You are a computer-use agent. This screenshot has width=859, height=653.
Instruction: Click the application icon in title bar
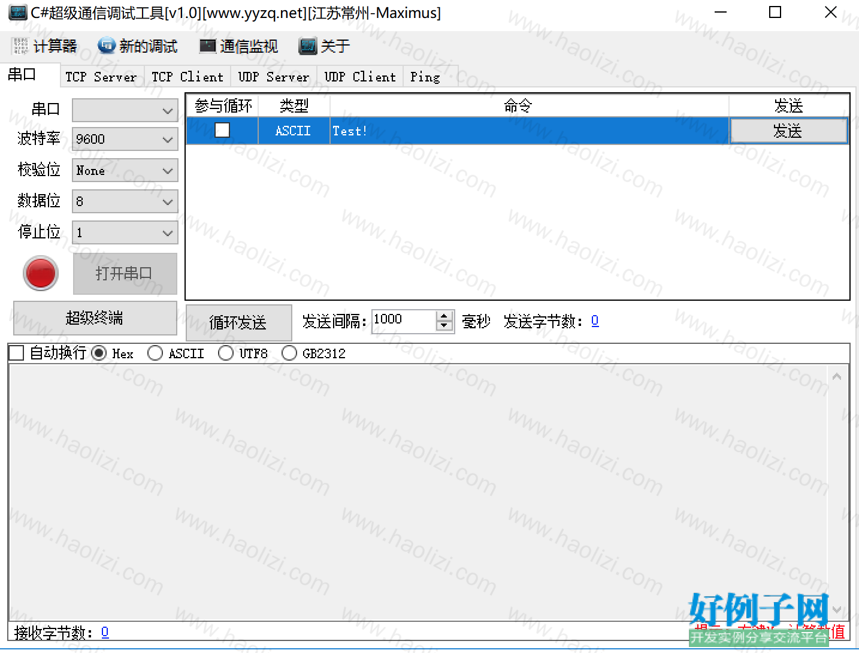pyautogui.click(x=17, y=13)
